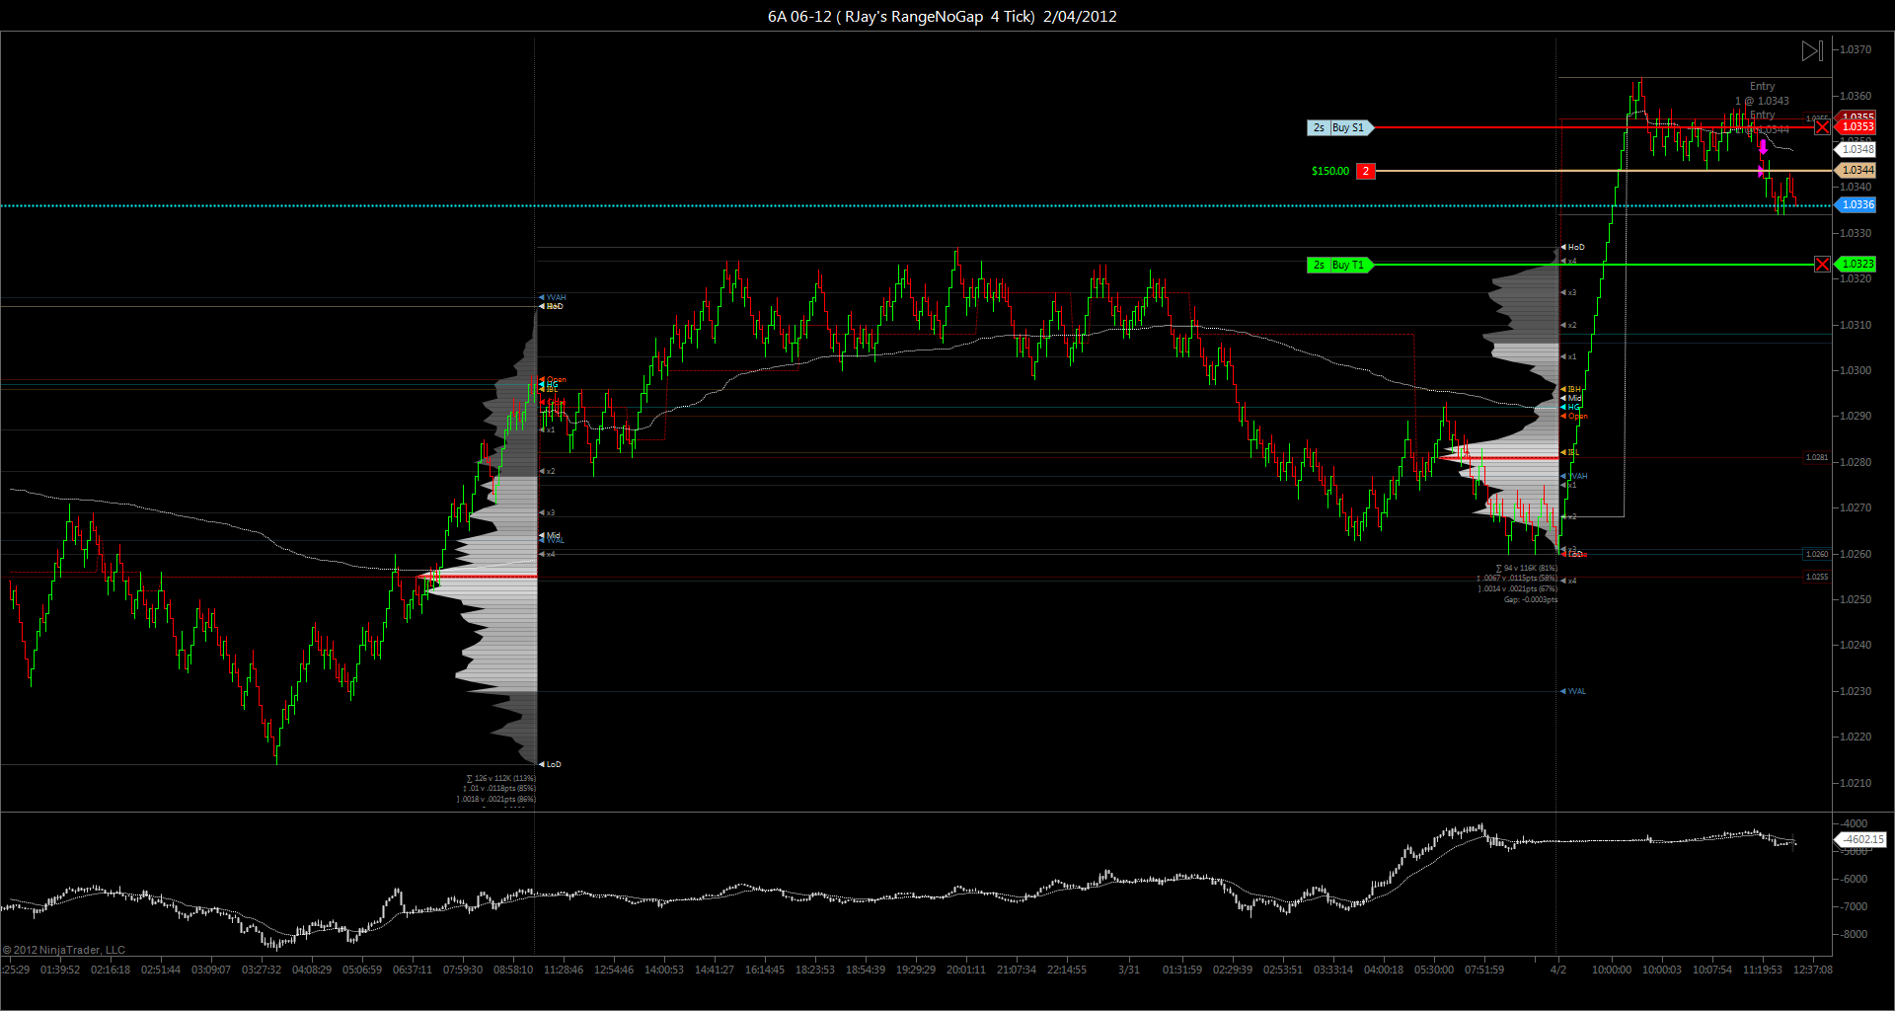The height and width of the screenshot is (1011, 1895).
Task: Click the magenta down-arrow execution marker
Action: [x=1763, y=147]
